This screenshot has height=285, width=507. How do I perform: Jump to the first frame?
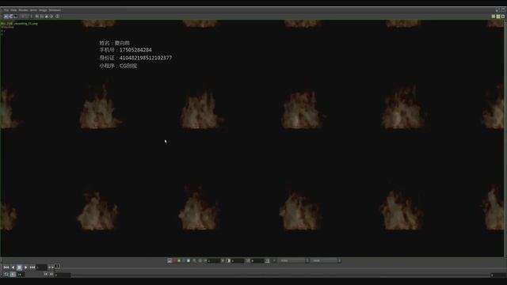coord(6,268)
